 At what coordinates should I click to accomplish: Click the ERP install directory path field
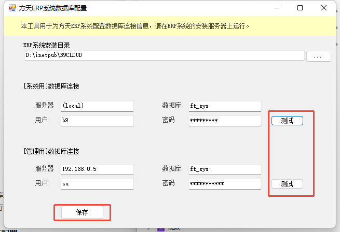165,55
